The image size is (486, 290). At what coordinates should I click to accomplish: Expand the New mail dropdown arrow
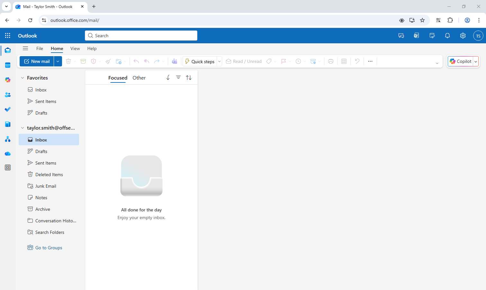coord(58,61)
